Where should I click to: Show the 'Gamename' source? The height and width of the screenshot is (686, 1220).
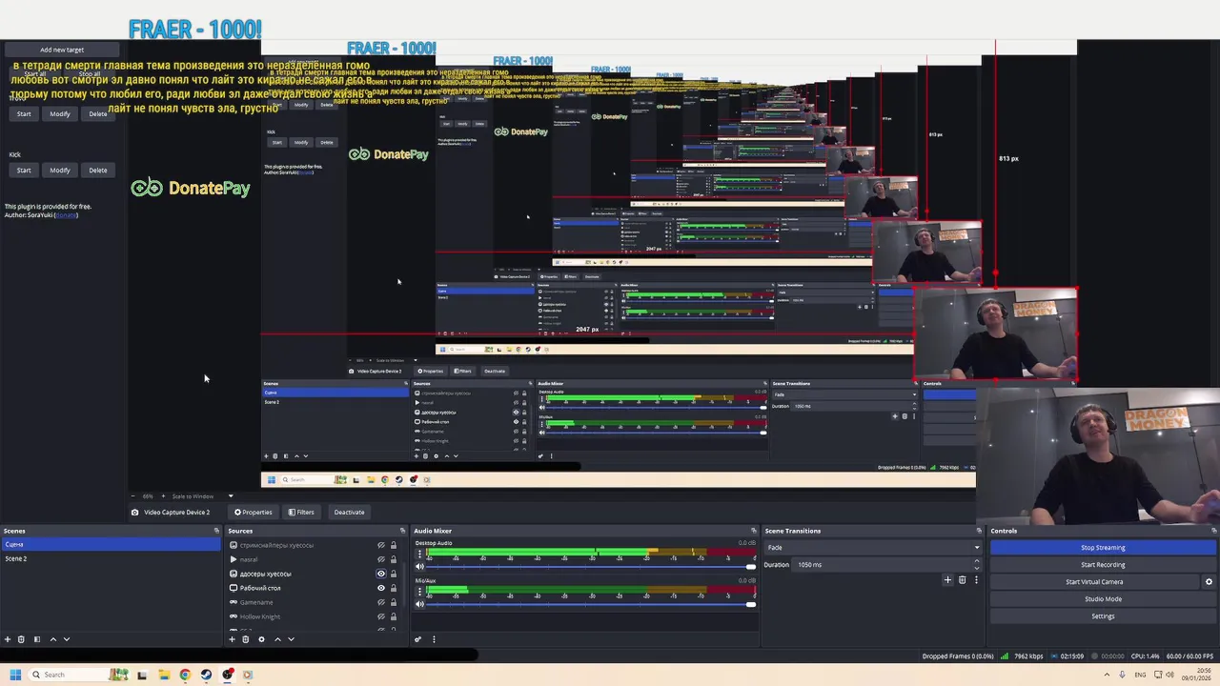pyautogui.click(x=381, y=602)
